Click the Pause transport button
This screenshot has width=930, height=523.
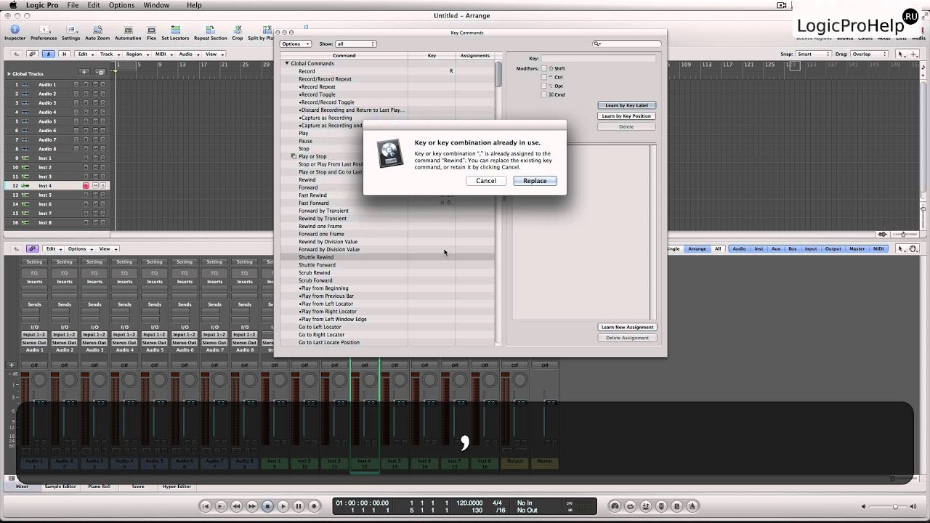(299, 506)
